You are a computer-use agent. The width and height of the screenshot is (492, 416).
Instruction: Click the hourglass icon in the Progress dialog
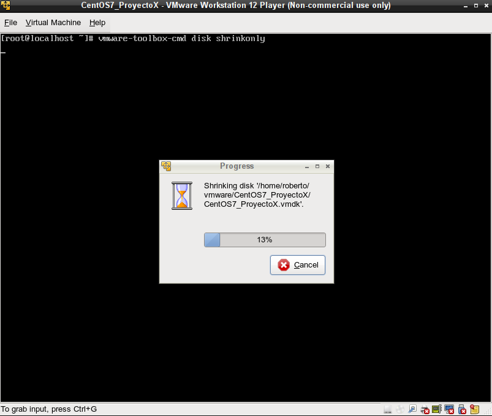(182, 196)
